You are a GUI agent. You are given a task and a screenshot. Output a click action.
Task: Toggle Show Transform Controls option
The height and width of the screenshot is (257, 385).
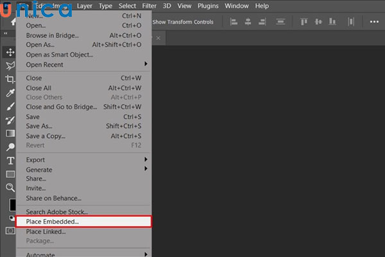point(182,22)
